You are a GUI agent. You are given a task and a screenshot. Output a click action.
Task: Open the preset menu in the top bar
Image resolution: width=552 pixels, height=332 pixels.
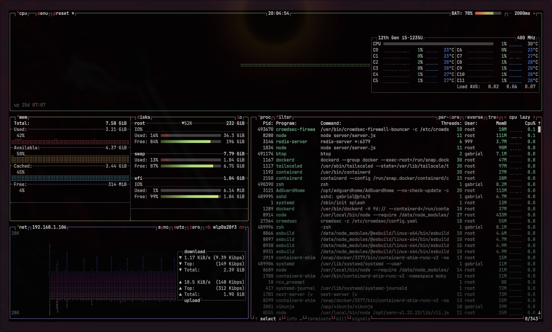pos(61,13)
